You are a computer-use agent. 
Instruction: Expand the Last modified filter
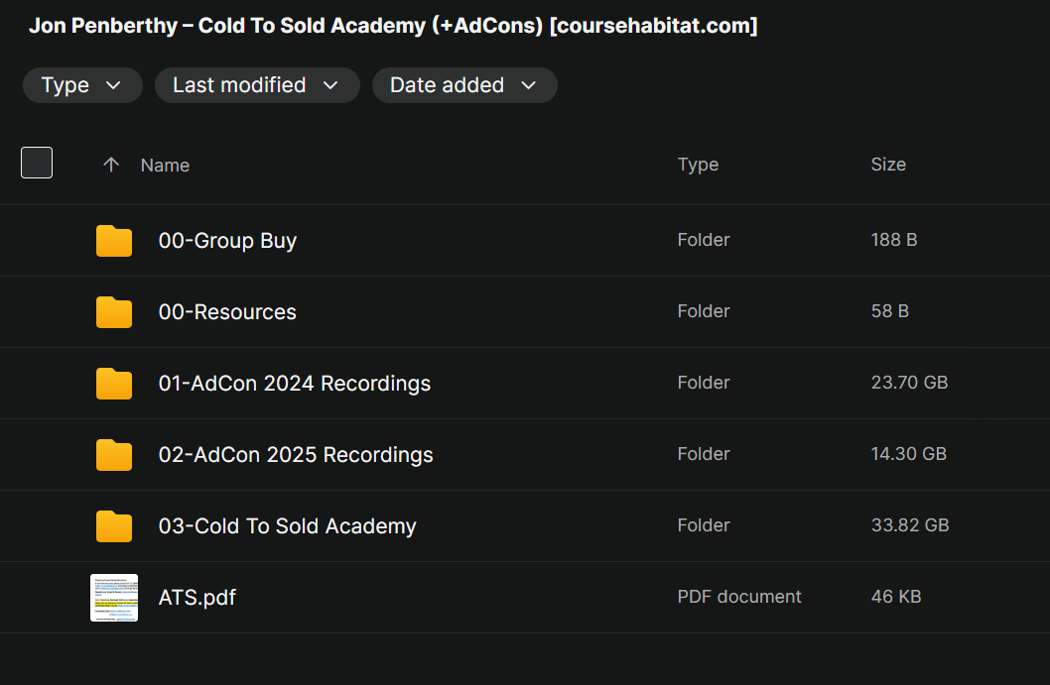click(256, 85)
